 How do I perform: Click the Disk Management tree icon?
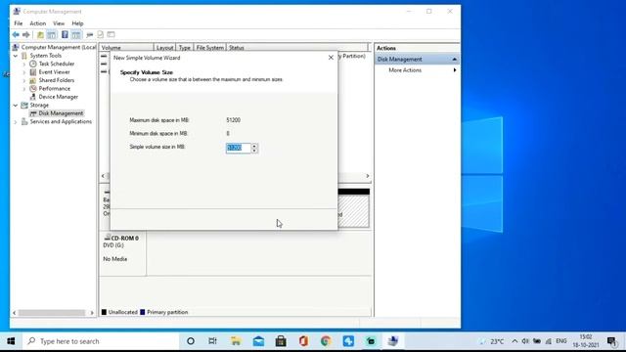click(33, 113)
